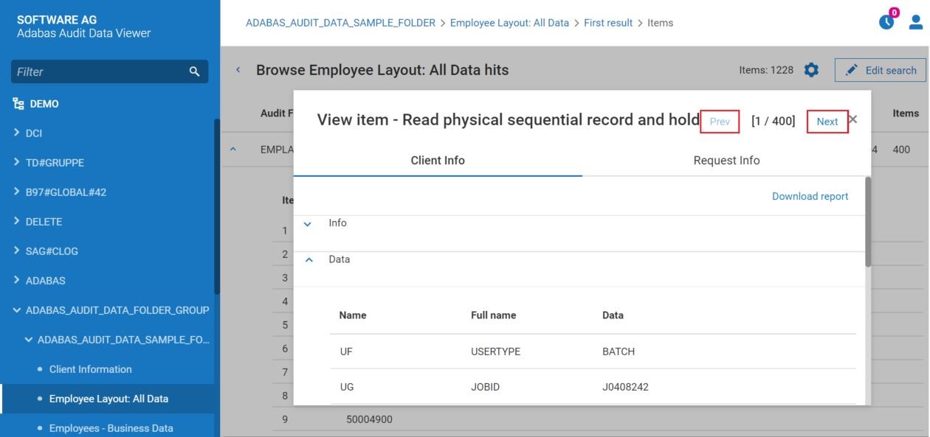Collapse the Data section
The image size is (930, 437).
(x=309, y=260)
